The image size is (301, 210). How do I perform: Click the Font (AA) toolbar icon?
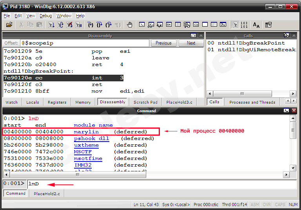256,25
